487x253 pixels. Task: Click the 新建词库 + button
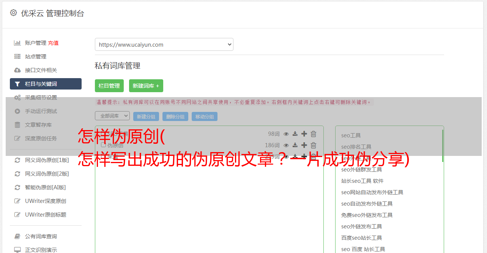click(146, 86)
